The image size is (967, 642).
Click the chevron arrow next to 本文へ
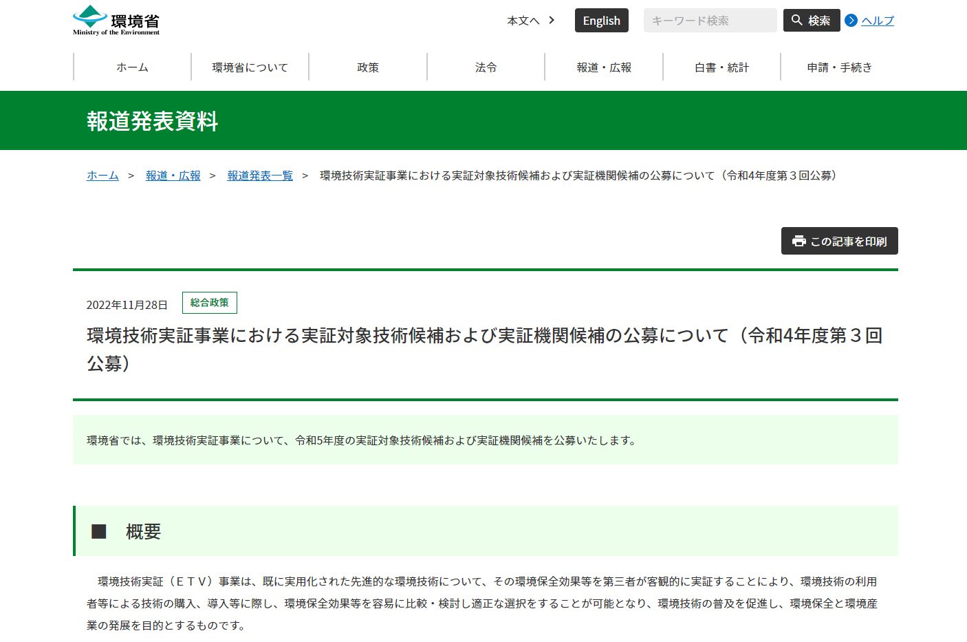(551, 20)
